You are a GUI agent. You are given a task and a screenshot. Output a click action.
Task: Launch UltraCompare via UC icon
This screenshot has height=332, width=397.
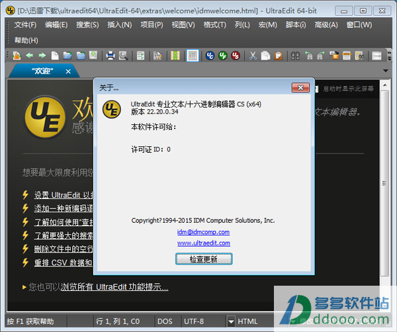pyautogui.click(x=210, y=56)
